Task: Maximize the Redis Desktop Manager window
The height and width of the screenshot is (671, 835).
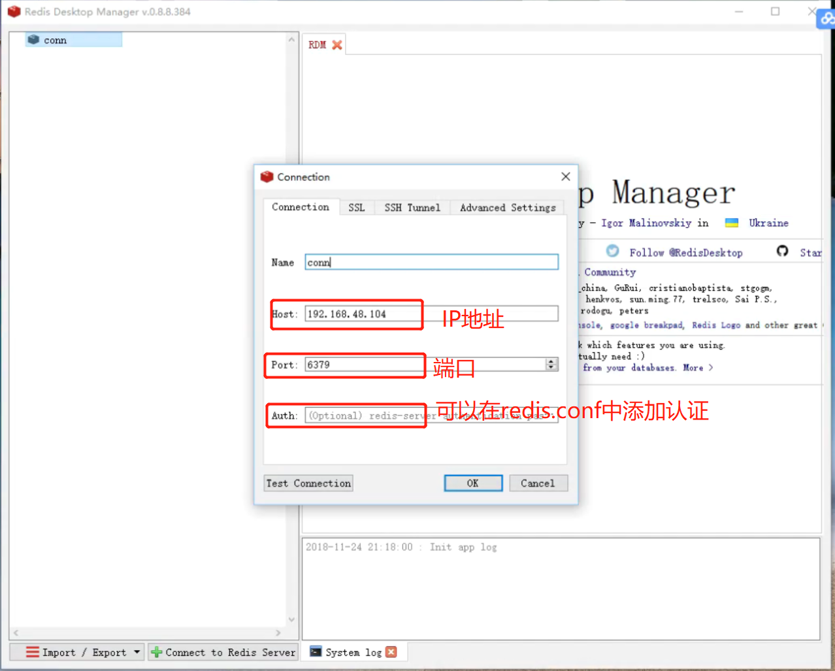Action: pyautogui.click(x=775, y=11)
